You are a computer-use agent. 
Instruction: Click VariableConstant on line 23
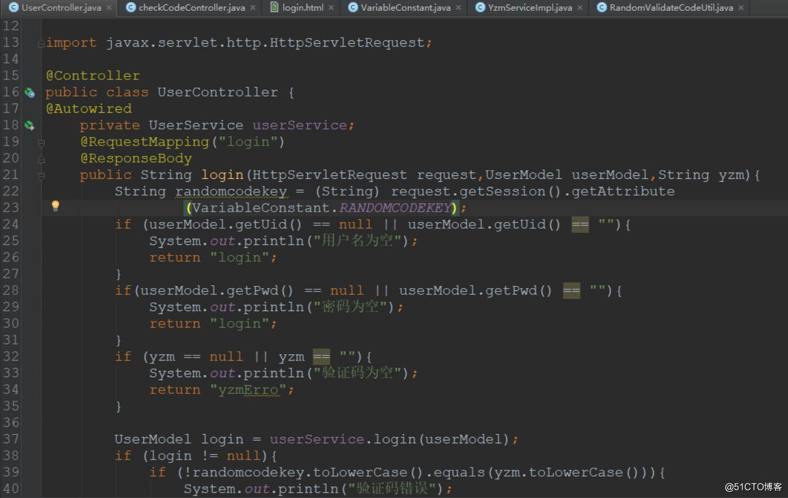(261, 208)
